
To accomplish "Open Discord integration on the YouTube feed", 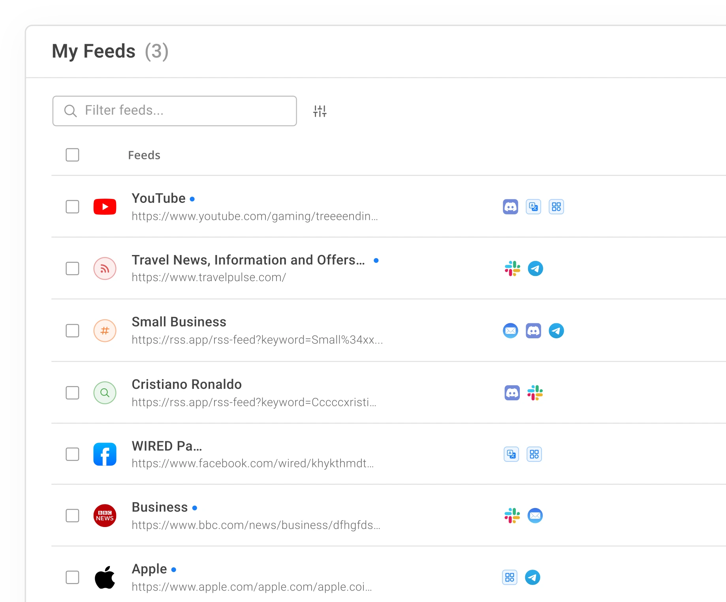I will [511, 206].
